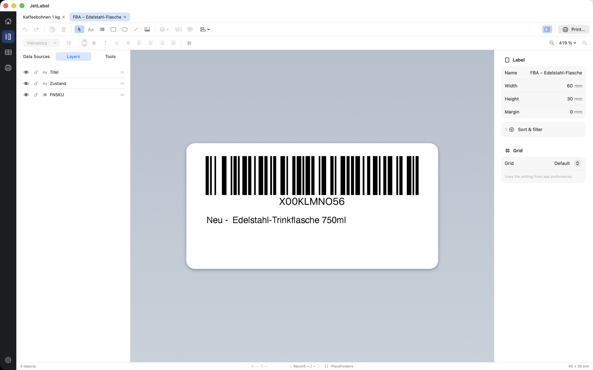
Task: Edit the label Name field
Action: point(543,73)
